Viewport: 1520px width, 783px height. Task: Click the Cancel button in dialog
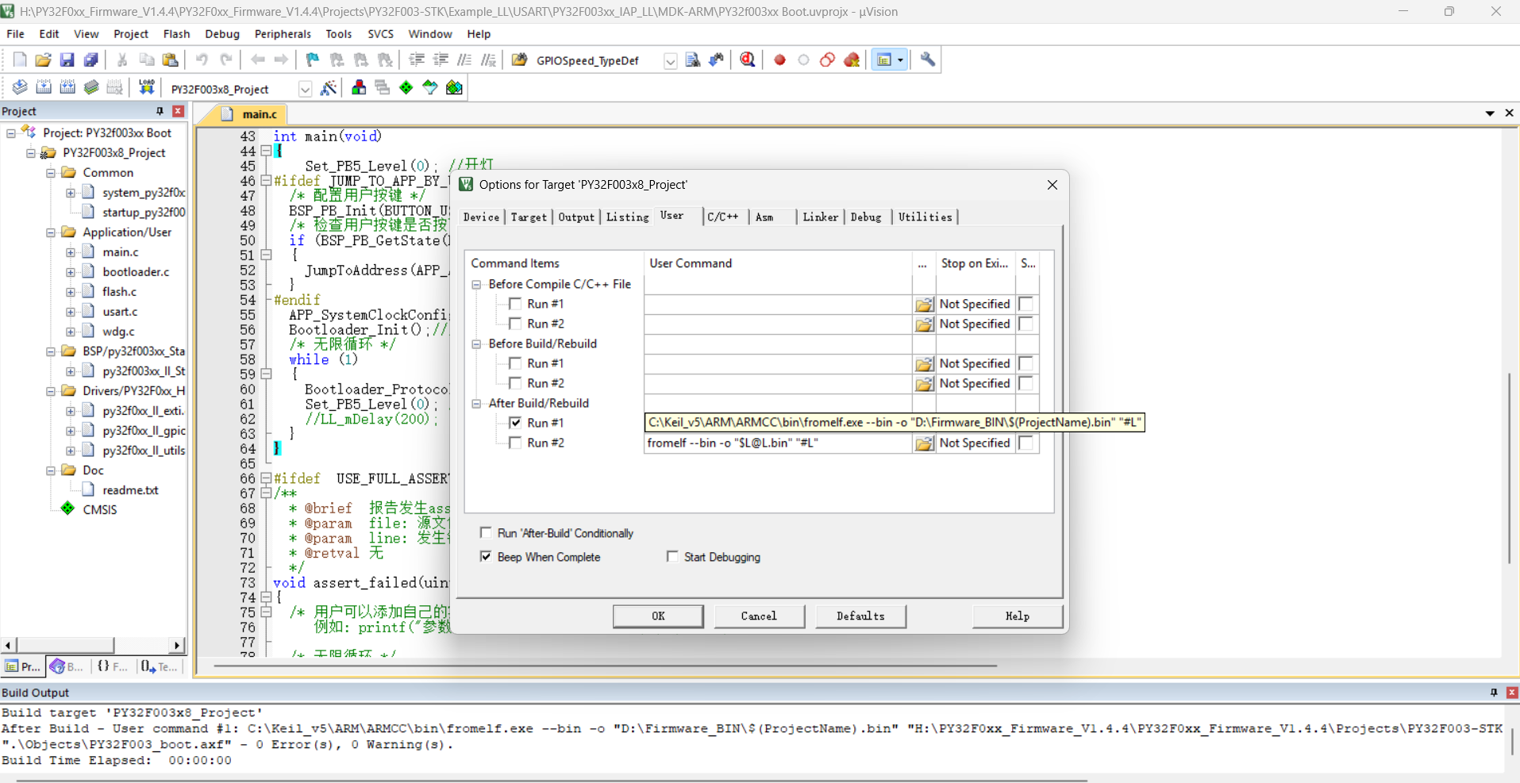(759, 616)
